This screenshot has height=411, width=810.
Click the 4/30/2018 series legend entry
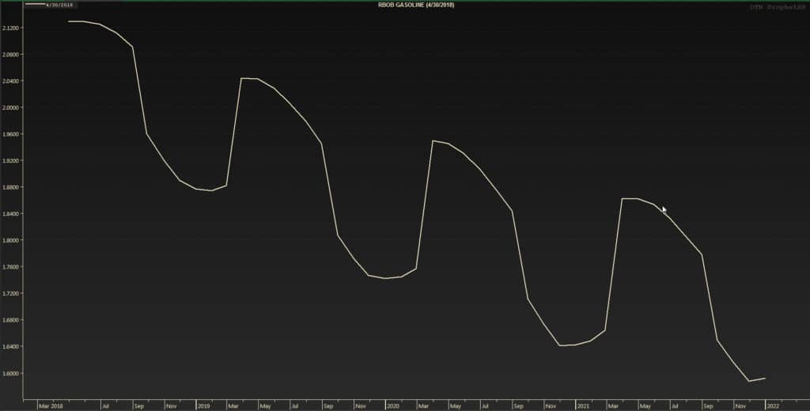click(x=50, y=5)
